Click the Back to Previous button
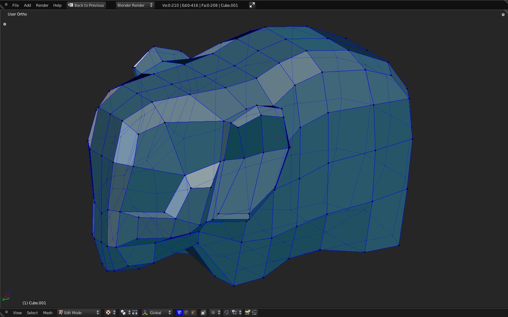This screenshot has width=508, height=317. 86,5
